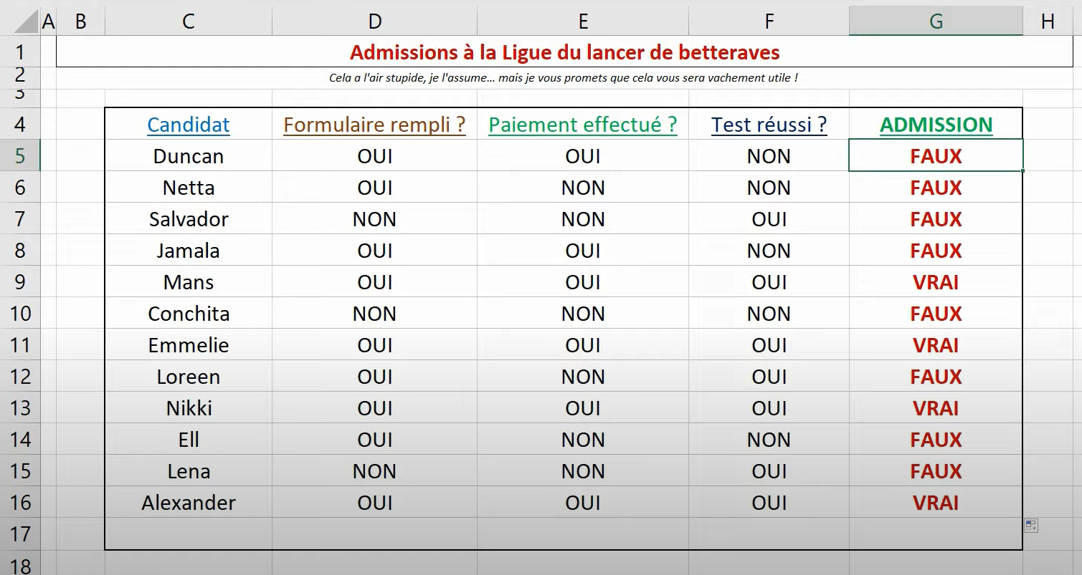Click the ADMISSION header cell

tap(936, 125)
